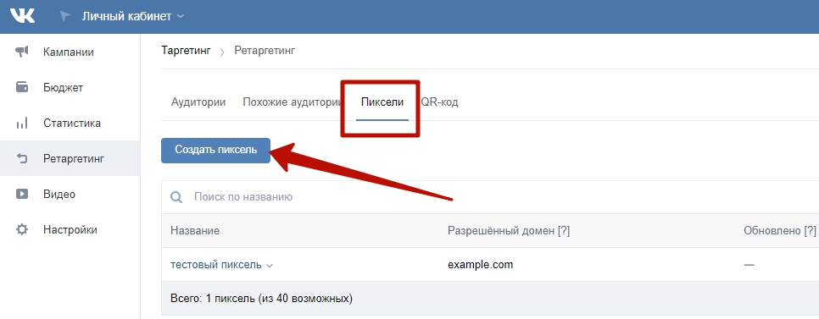Viewport: 819px width, 319px height.
Task: Switch to the Аудитории tab
Action: (x=198, y=102)
